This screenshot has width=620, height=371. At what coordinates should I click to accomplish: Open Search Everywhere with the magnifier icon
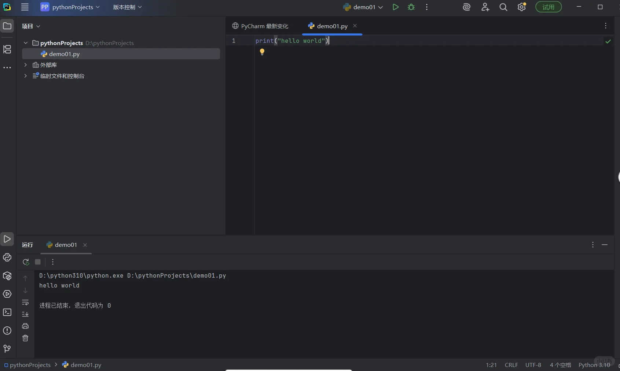tap(503, 7)
